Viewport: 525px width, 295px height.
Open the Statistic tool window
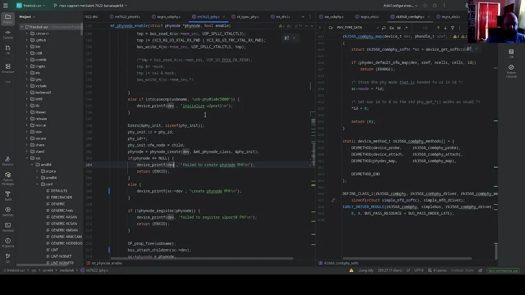point(8,161)
